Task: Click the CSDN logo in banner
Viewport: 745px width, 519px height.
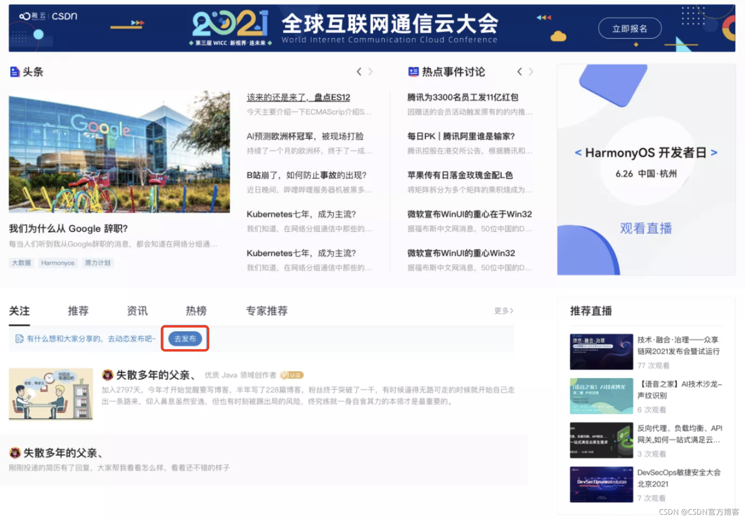Action: (x=64, y=16)
